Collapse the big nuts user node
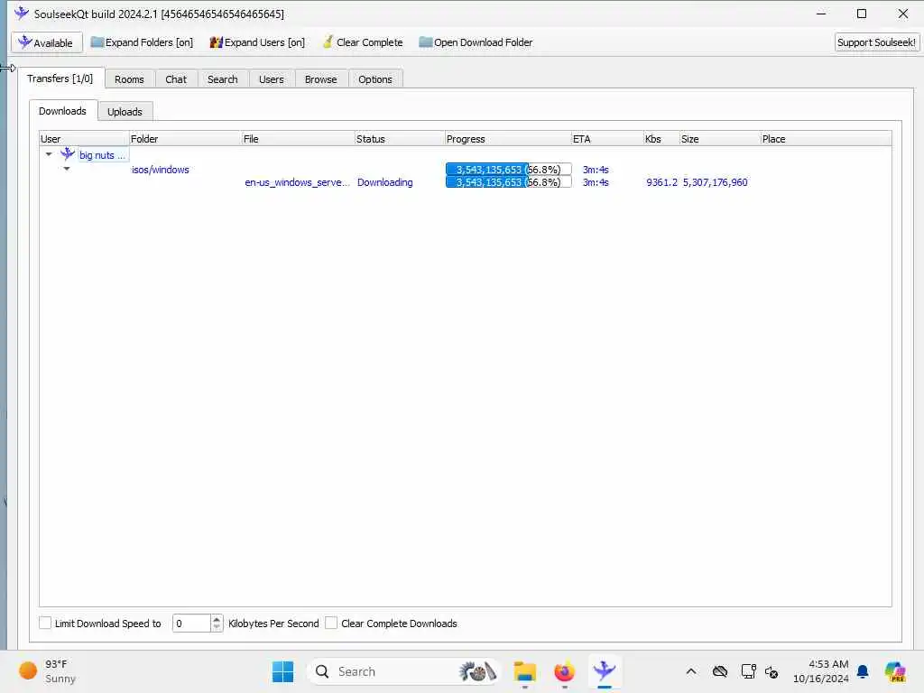Screen dimensions: 924x693 (x=49, y=154)
